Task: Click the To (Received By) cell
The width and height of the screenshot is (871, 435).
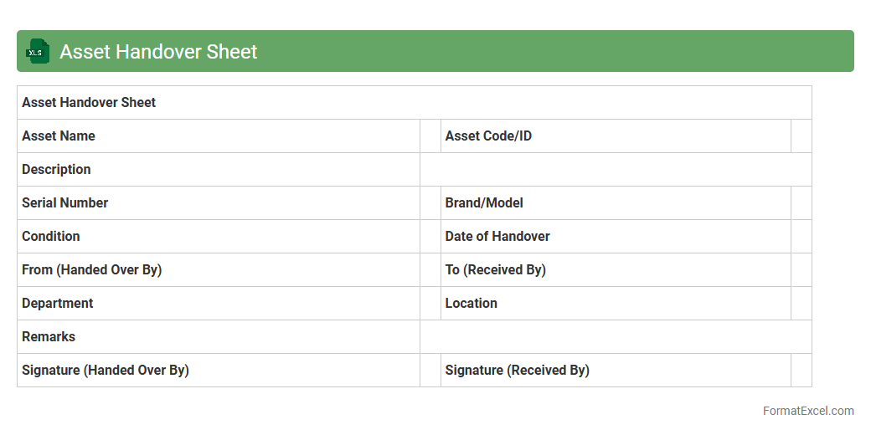Action: pyautogui.click(x=616, y=270)
